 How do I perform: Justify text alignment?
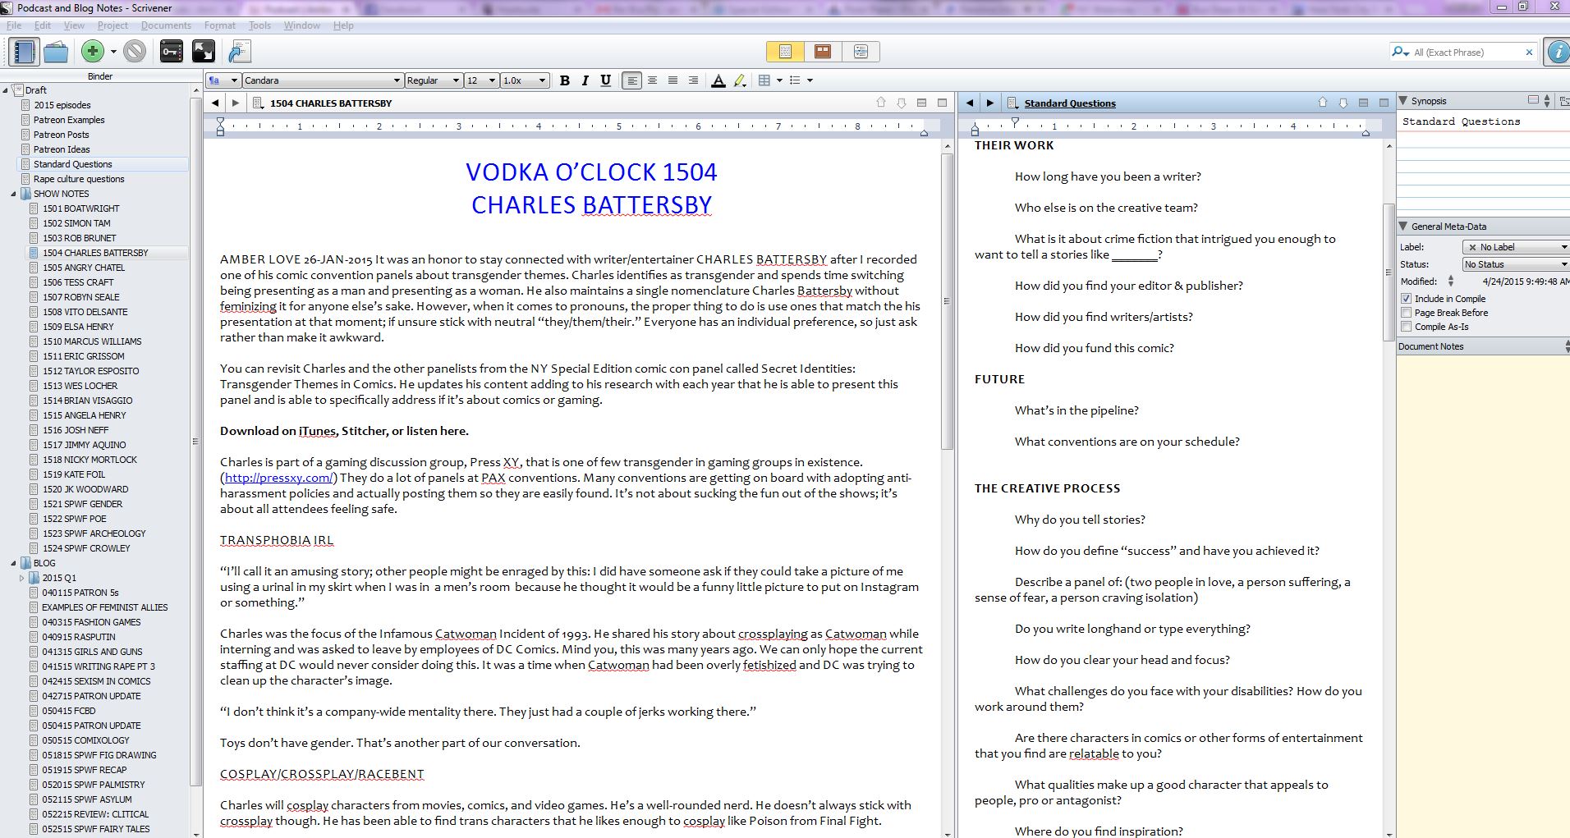click(x=673, y=80)
